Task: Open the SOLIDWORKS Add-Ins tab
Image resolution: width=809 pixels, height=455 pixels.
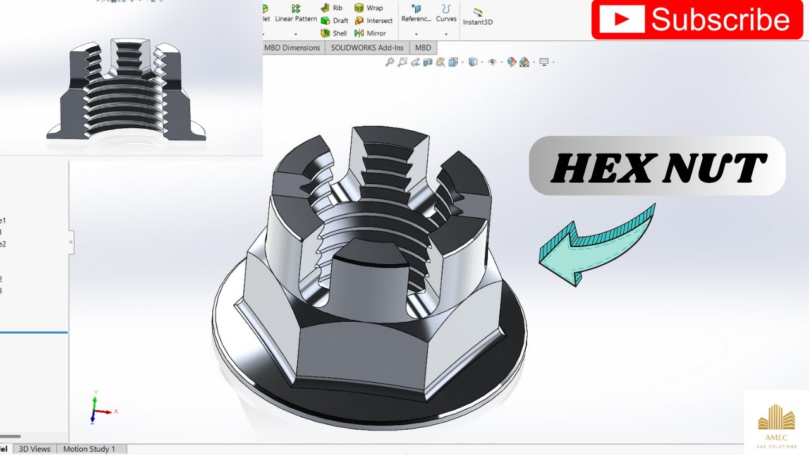Action: click(367, 47)
